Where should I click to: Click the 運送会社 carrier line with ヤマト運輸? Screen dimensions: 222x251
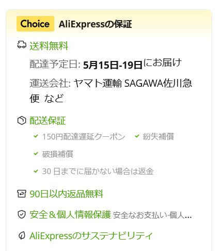110,91
